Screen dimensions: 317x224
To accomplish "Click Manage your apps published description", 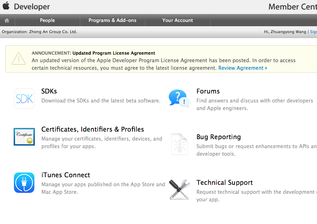I will click(103, 188).
